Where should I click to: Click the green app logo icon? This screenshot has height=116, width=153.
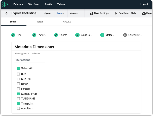coord(5,4)
